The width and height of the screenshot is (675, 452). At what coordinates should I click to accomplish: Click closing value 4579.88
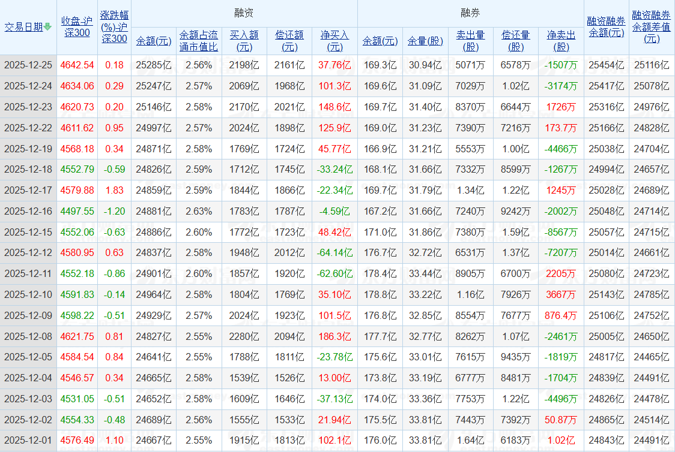click(x=77, y=191)
